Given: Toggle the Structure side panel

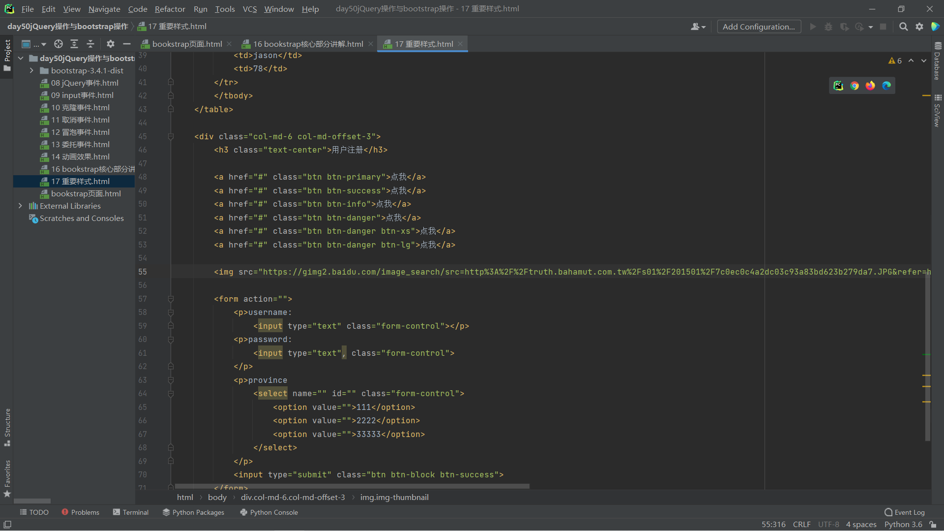Looking at the screenshot, I should [7, 426].
